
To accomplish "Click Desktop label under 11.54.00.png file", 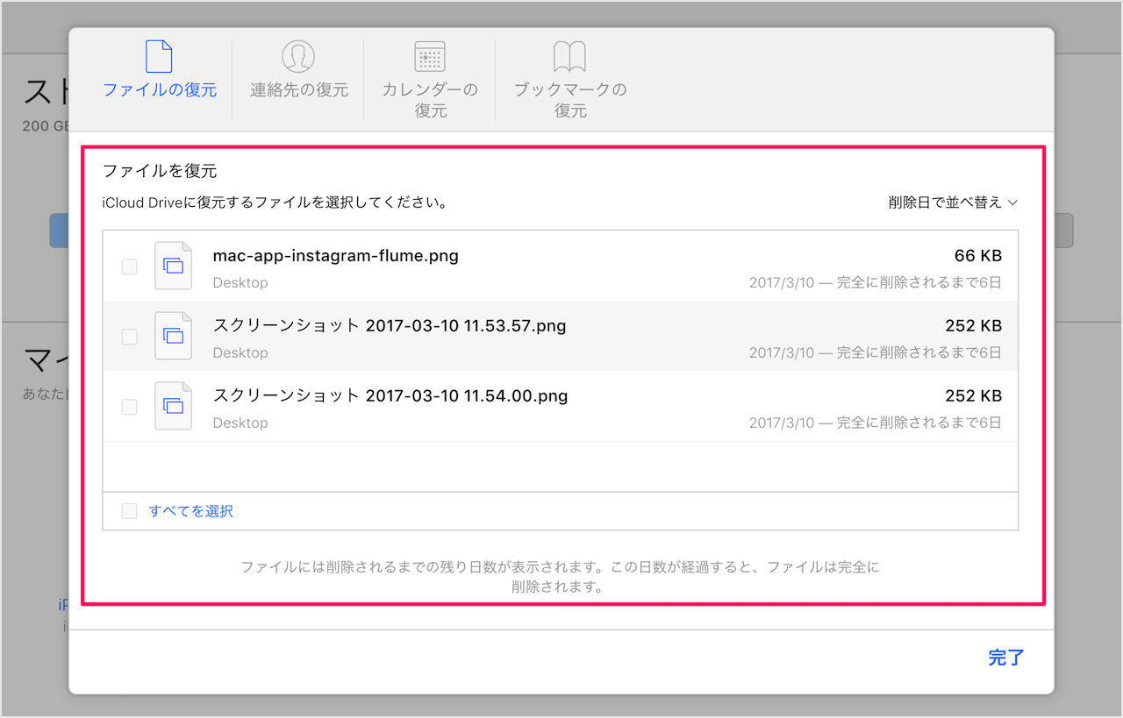I will (x=240, y=423).
